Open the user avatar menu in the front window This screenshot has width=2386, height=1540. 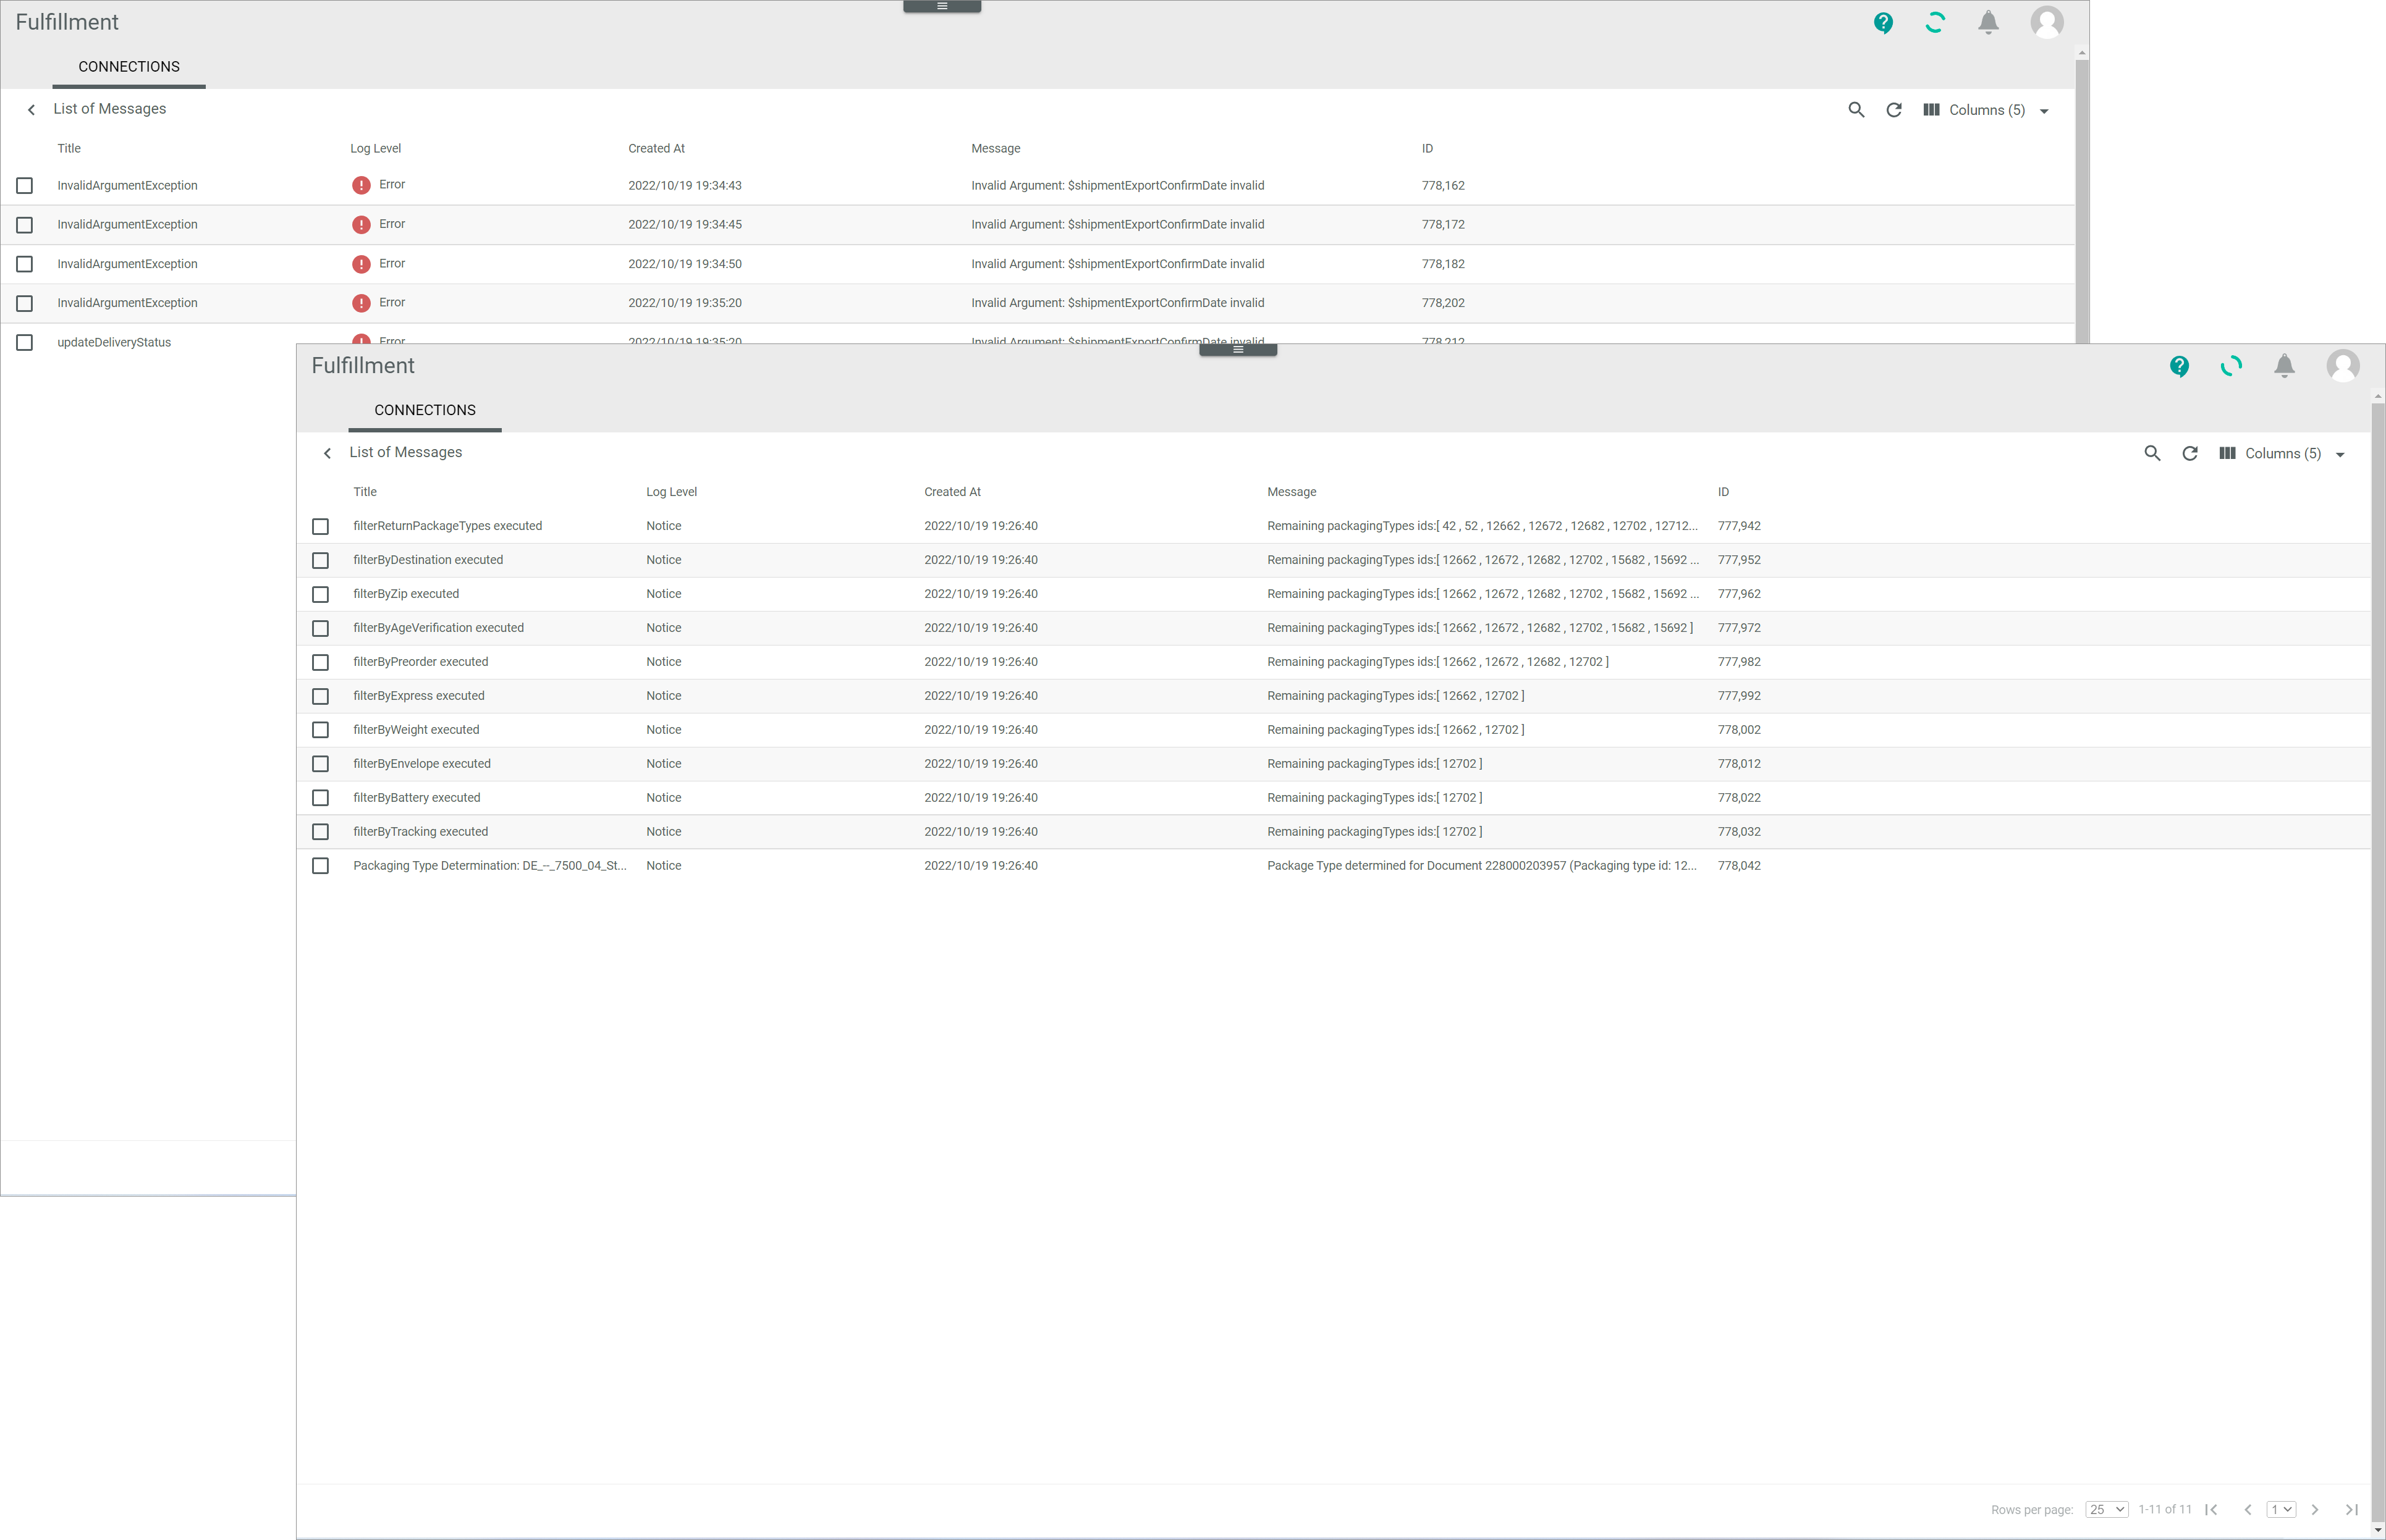2342,366
